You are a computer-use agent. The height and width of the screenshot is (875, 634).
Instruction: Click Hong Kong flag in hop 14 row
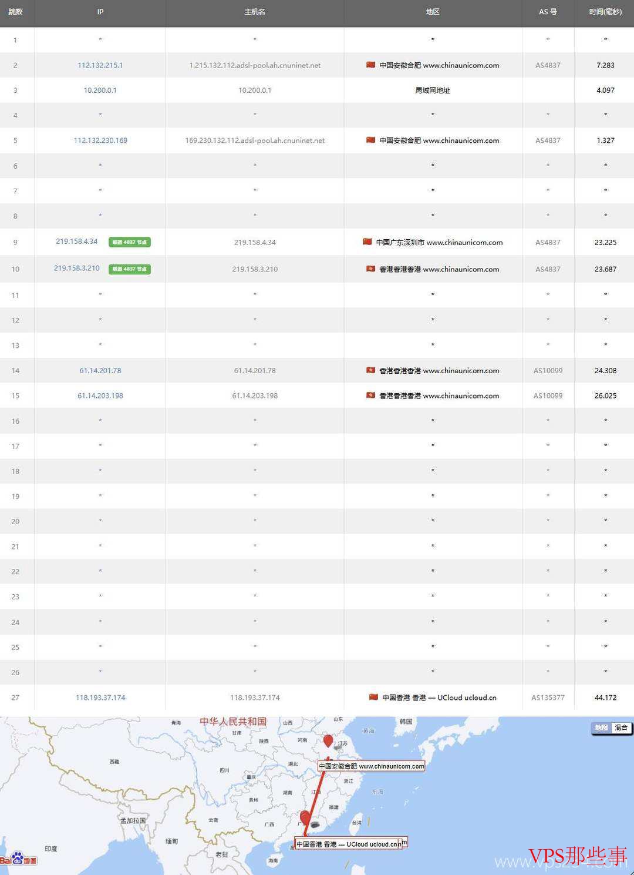pyautogui.click(x=370, y=370)
